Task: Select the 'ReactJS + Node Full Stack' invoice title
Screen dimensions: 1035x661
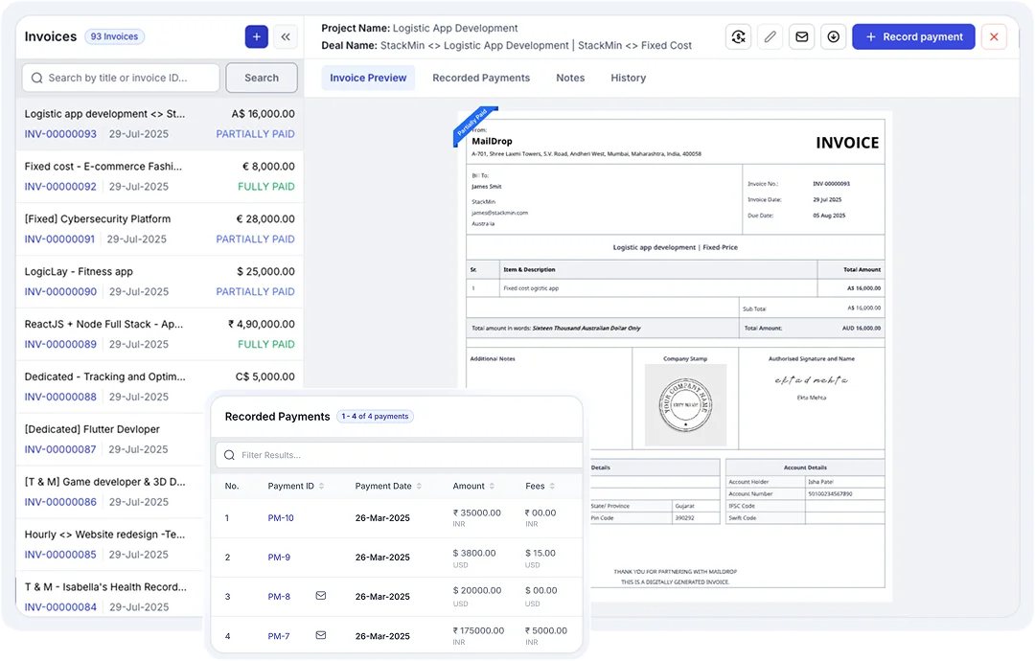Action: pos(103,324)
